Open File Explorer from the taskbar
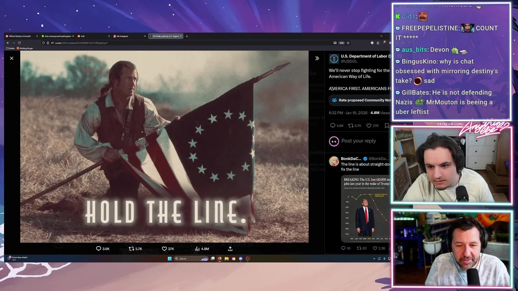The width and height of the screenshot is (518, 291). (x=227, y=259)
